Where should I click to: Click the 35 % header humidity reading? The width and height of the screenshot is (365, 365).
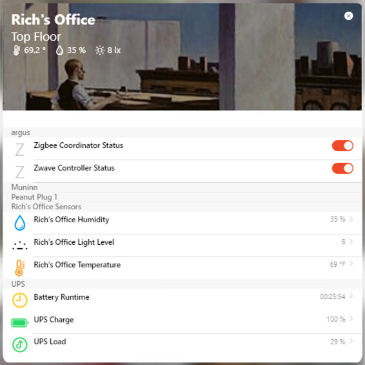[x=76, y=50]
